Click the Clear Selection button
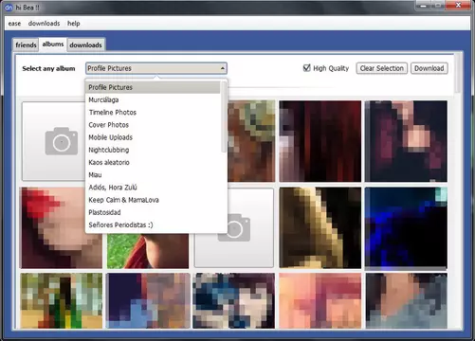Screen dimensions: 475x341 pos(382,68)
